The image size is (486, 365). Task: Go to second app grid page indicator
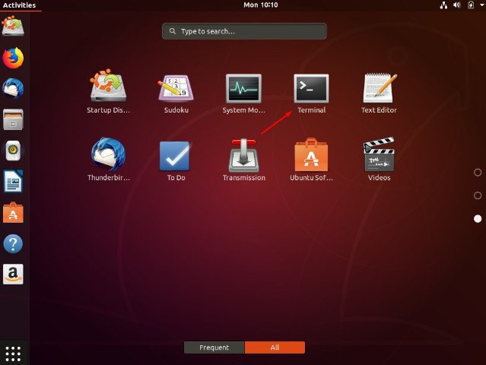coord(478,195)
